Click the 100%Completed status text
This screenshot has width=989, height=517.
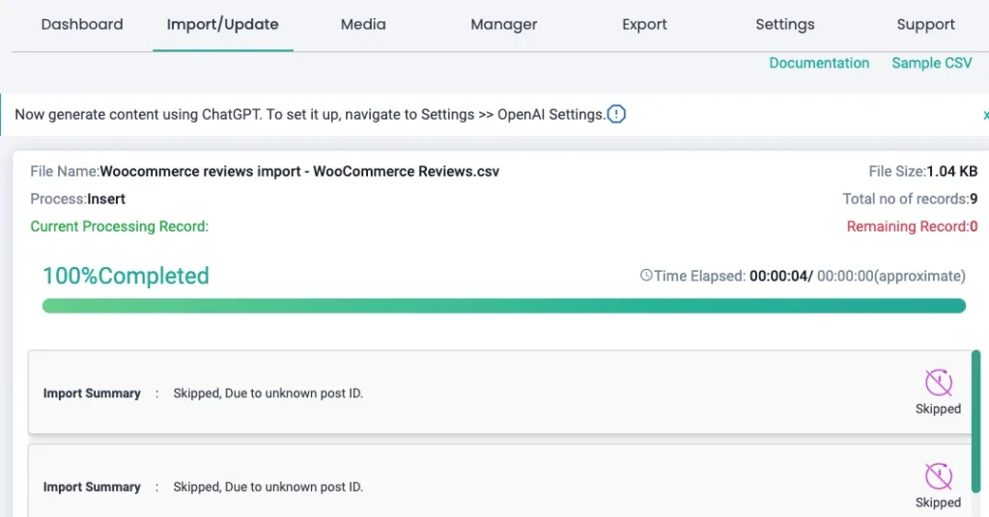126,276
